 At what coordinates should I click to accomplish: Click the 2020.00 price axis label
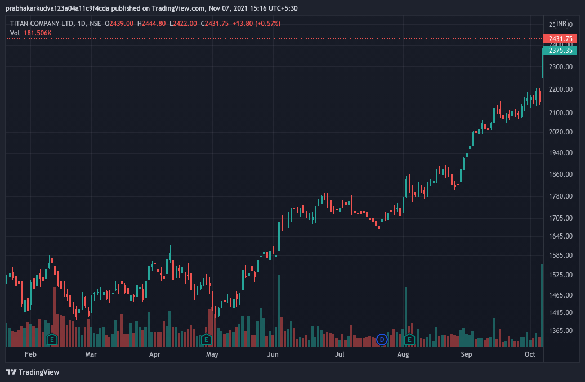561,132
